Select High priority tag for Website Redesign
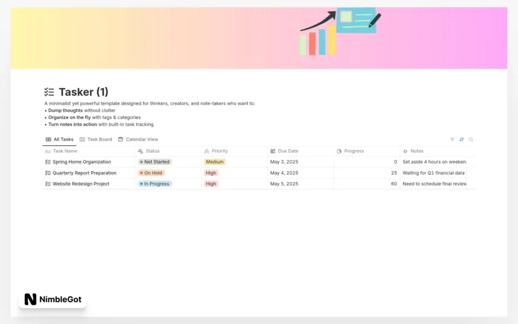Image resolution: width=518 pixels, height=324 pixels. pos(211,184)
